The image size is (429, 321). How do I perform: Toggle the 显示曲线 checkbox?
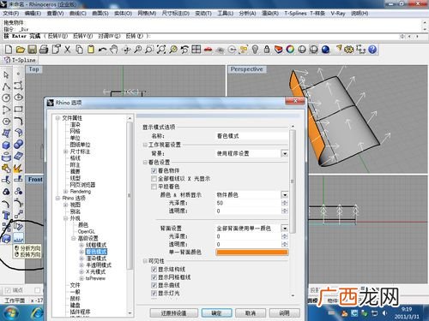coord(154,285)
